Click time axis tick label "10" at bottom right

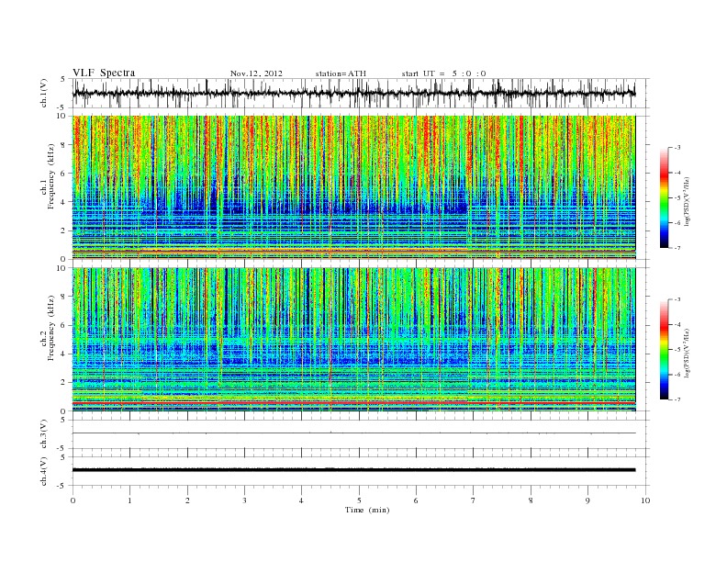pyautogui.click(x=645, y=500)
